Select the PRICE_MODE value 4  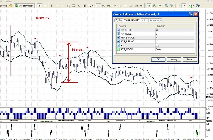pos(175,38)
